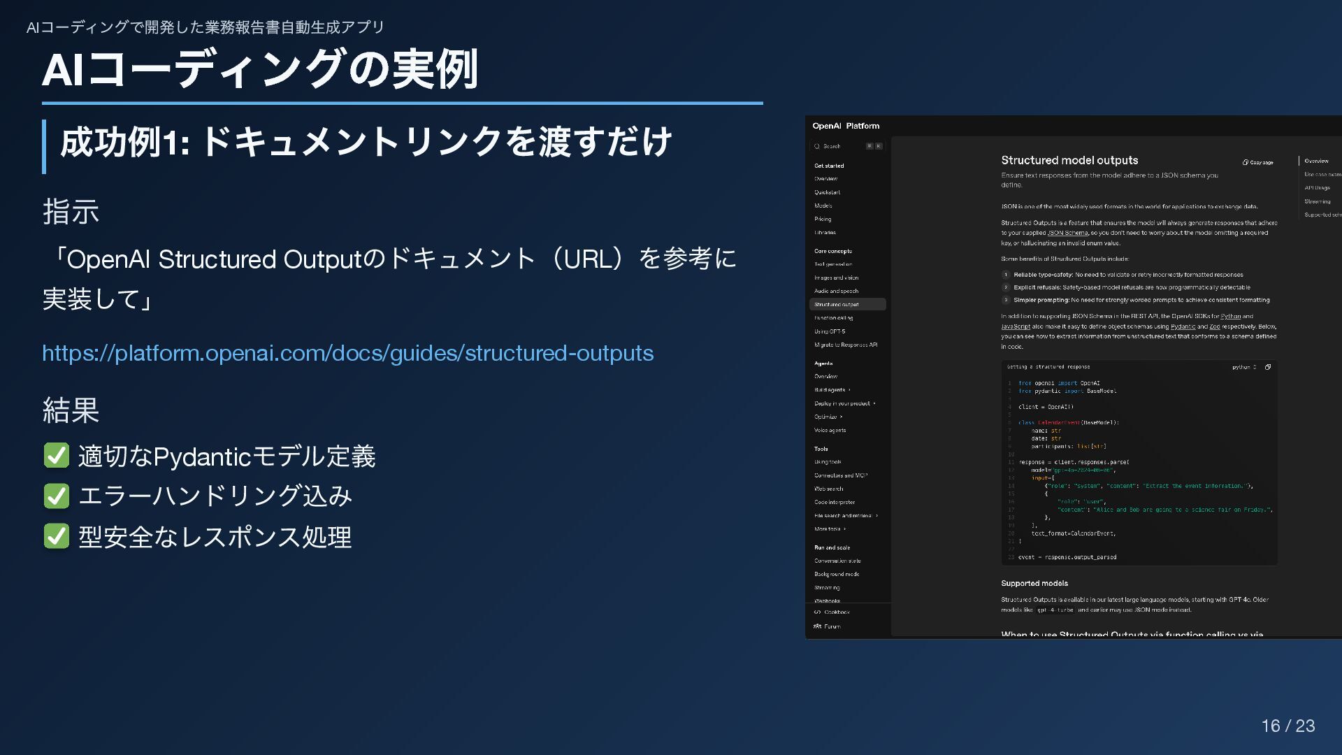Viewport: 1342px width, 755px height.
Task: Click the Pydantic link in the docs text
Action: click(1183, 326)
